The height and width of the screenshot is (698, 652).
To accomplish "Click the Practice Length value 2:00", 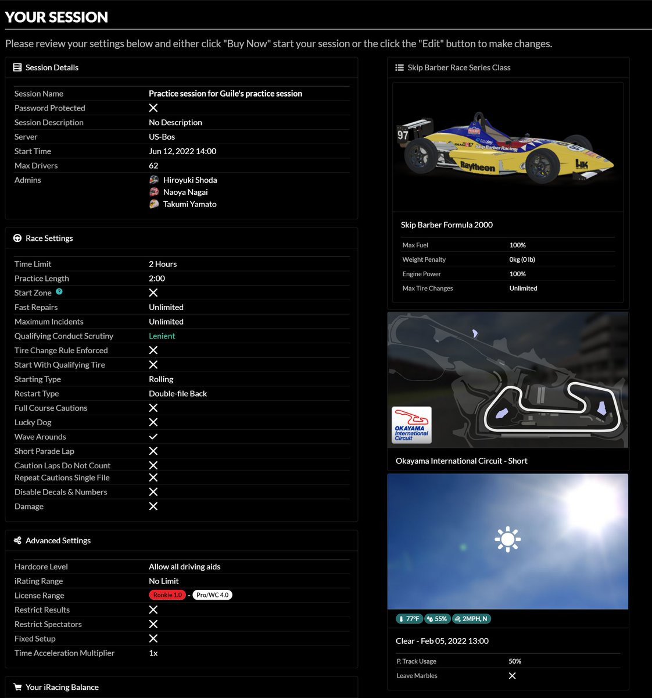I will (157, 279).
